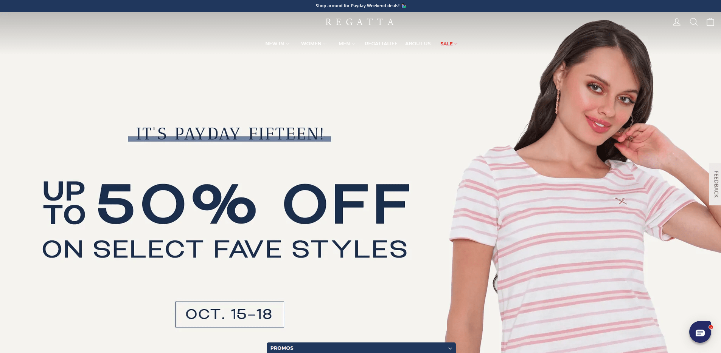Click the IT'S PAYDAY FIFTEEN heading
The image size is (721, 353).
pos(230,134)
